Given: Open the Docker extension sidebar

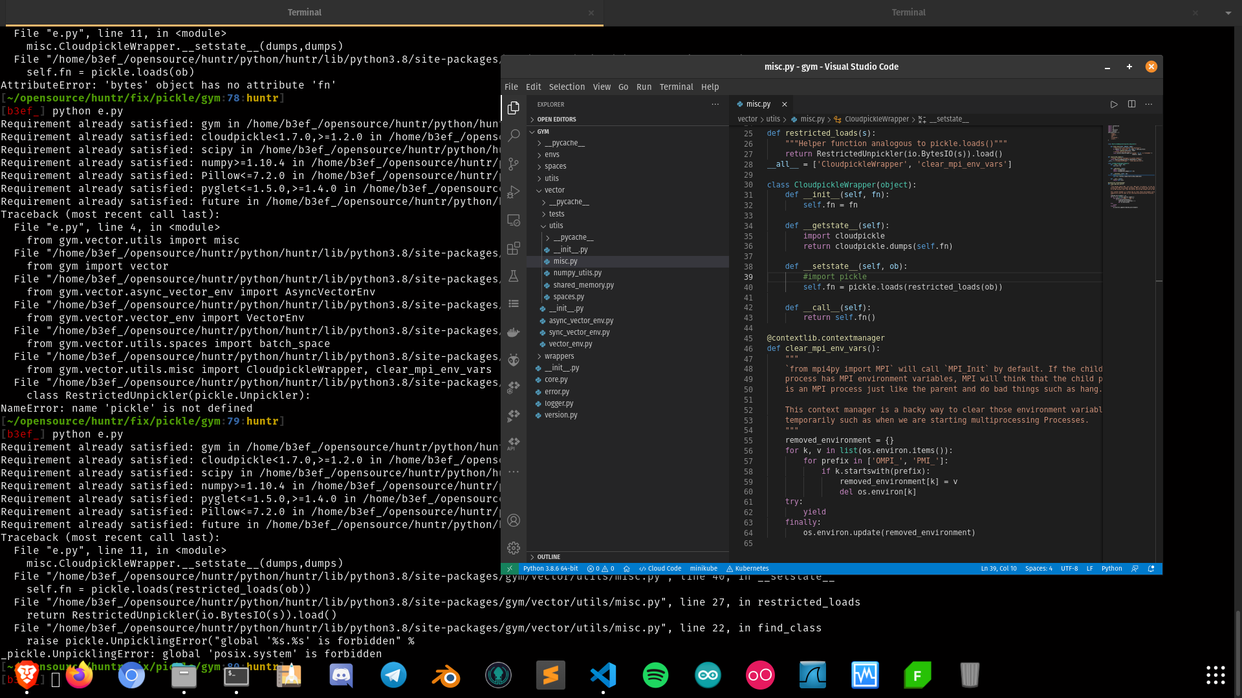Looking at the screenshot, I should [x=513, y=332].
